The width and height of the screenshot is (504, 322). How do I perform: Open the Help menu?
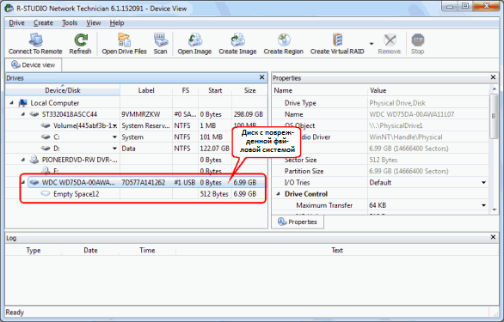pos(117,23)
